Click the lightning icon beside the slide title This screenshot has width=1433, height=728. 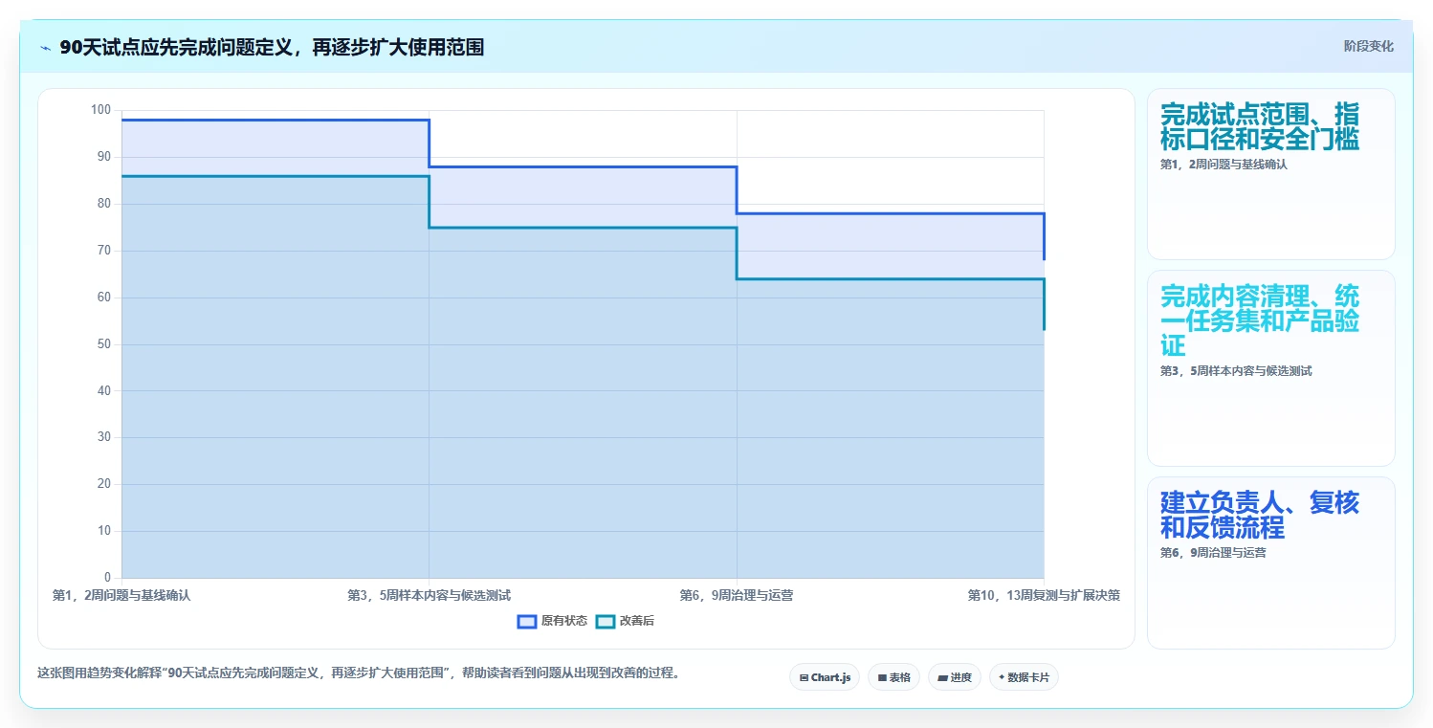click(45, 48)
